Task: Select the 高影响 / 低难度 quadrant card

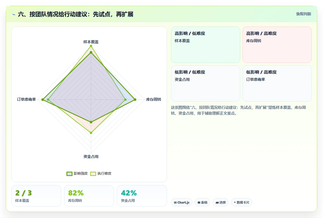Action: pos(206,45)
